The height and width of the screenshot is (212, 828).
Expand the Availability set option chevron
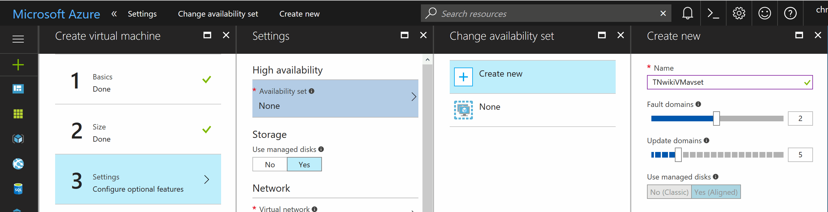(414, 97)
